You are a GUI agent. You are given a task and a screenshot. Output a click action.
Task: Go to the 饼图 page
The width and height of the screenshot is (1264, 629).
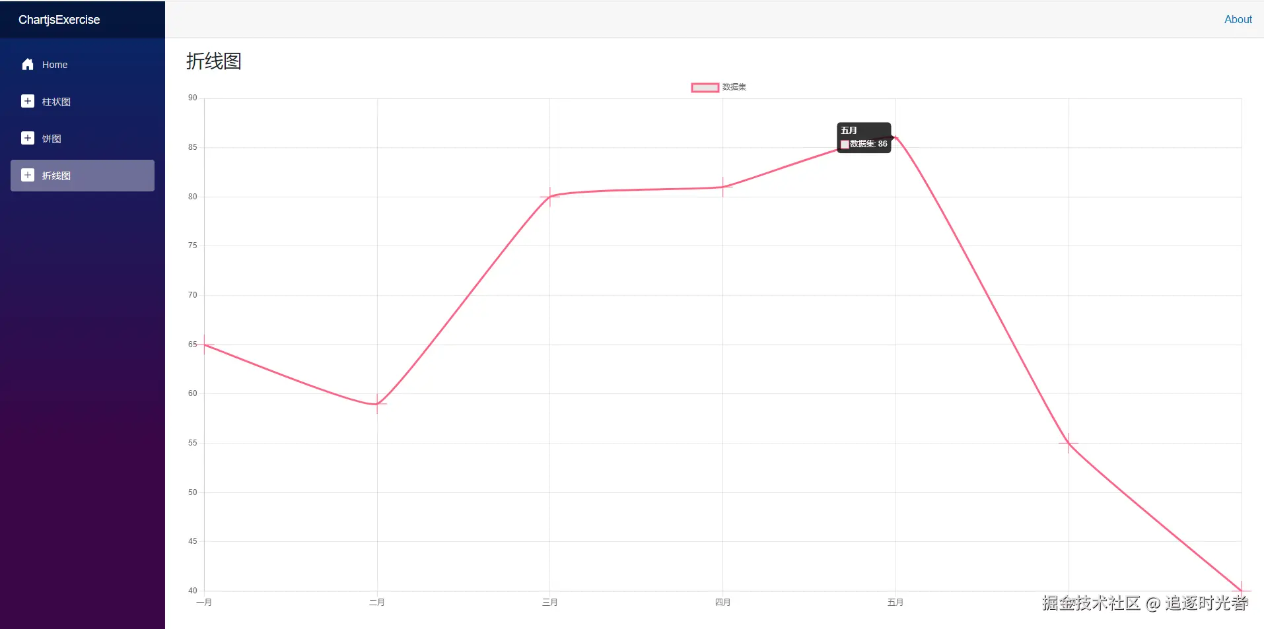coord(83,139)
